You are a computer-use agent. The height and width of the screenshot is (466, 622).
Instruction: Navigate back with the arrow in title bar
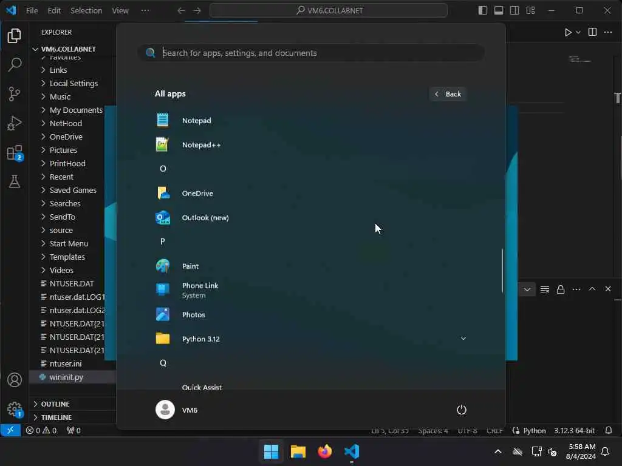click(x=181, y=10)
